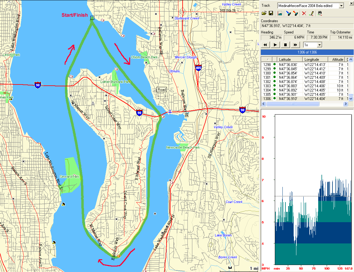The height and width of the screenshot is (272, 354).
Task: Click the rewind playback button
Action: (x=265, y=45)
